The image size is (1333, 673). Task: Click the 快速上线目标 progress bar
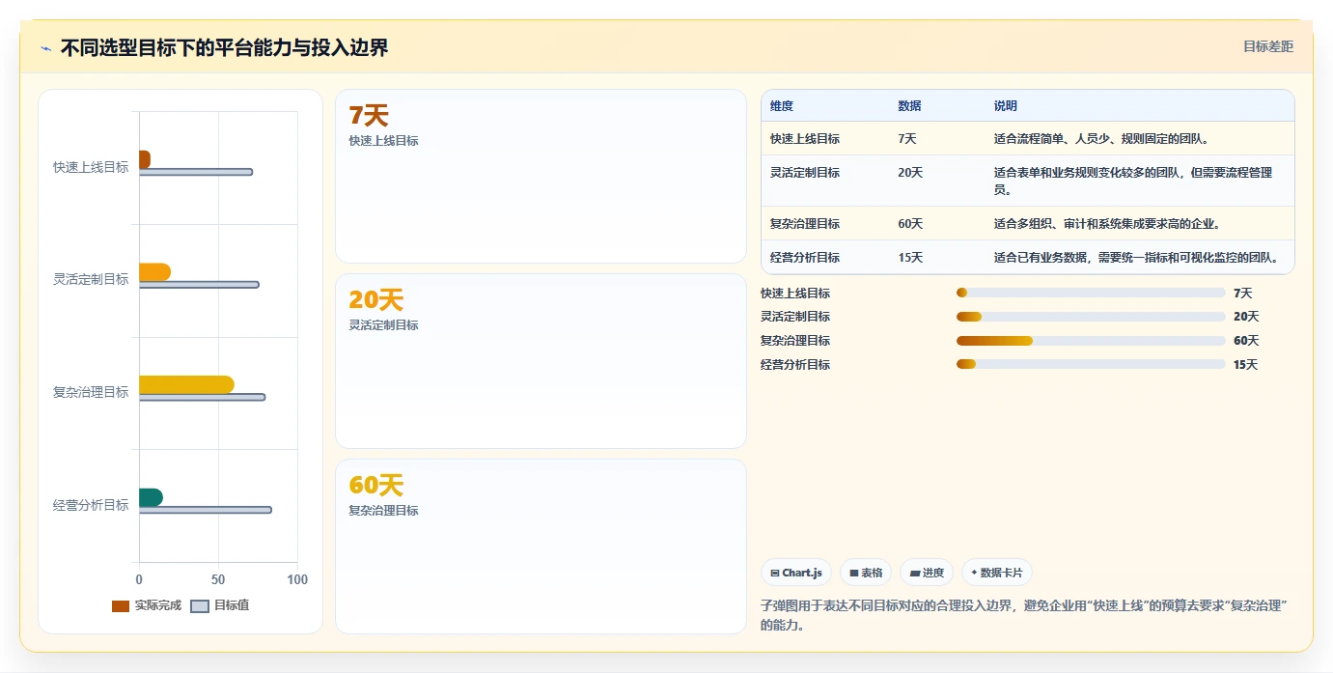point(1091,293)
